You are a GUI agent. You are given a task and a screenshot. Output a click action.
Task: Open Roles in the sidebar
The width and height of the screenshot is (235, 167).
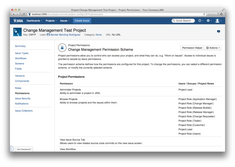point(18,88)
